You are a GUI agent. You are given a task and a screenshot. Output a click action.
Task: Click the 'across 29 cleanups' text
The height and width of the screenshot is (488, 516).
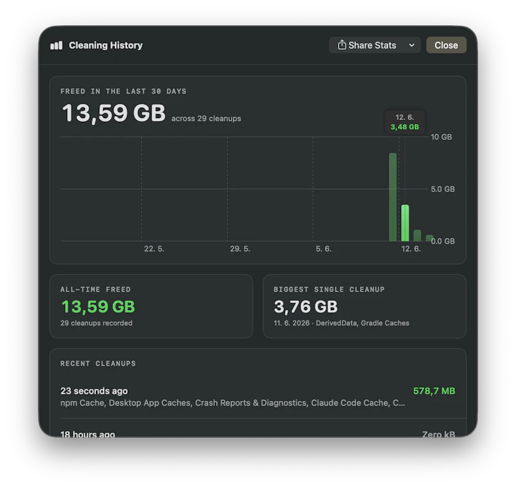tap(206, 119)
